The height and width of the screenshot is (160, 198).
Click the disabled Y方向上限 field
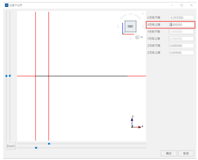(x=181, y=39)
